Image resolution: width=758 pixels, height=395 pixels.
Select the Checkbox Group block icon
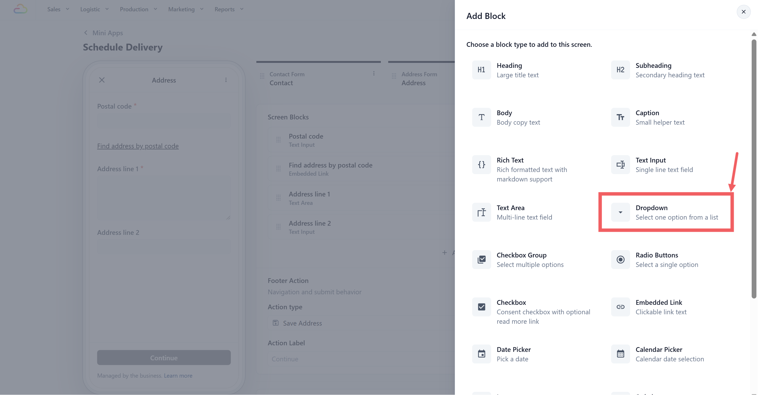(x=481, y=260)
